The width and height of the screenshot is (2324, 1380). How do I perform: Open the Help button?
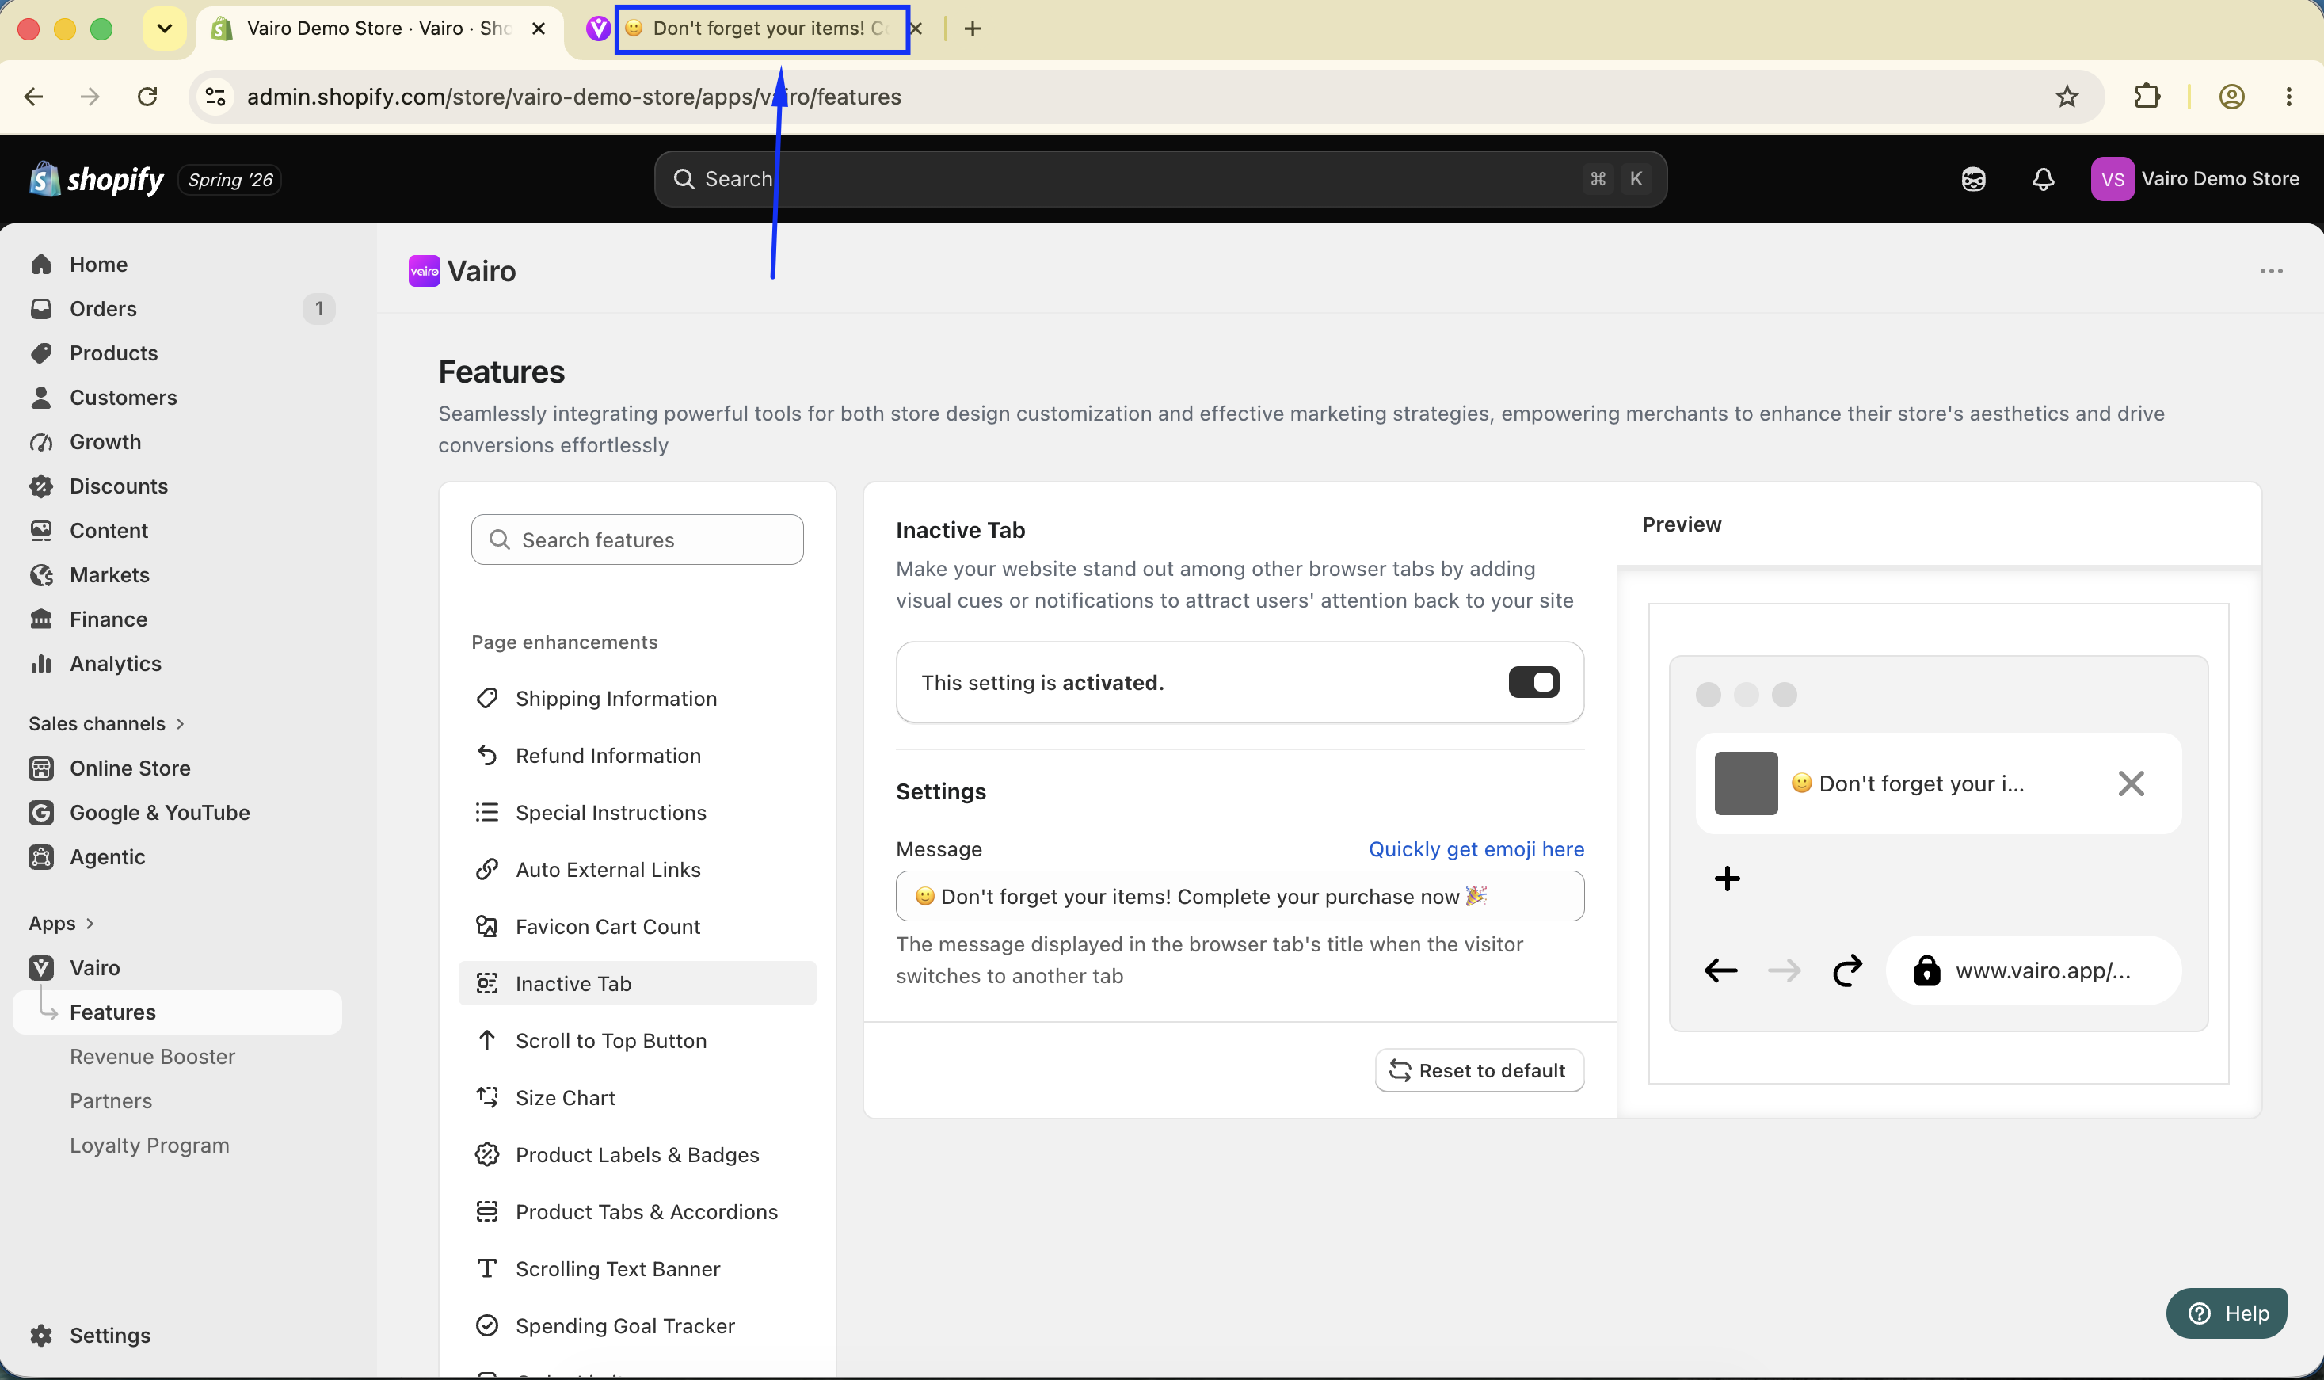(2226, 1314)
